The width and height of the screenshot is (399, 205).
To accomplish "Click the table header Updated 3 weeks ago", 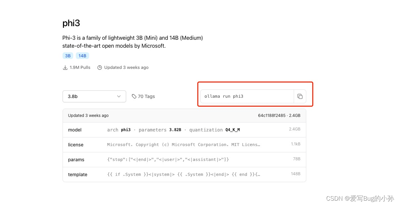I will tap(88, 116).
